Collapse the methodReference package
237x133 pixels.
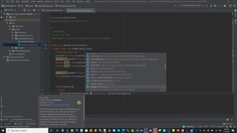tap(13, 38)
